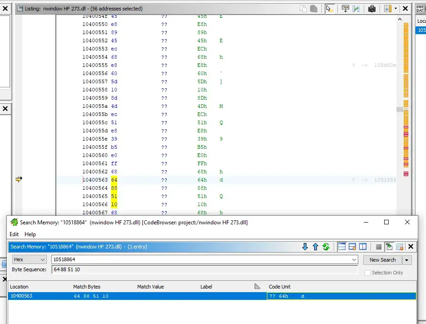Take a snapshot with the camera icon
The width and height of the screenshot is (426, 324).
[371, 9]
